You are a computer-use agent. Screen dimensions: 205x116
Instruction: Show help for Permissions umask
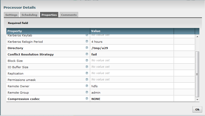87,80
